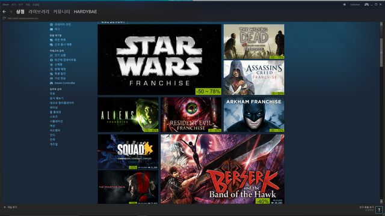Open the 보기 menu
Image resolution: width=385 pixels, height=216 pixels.
13,4
